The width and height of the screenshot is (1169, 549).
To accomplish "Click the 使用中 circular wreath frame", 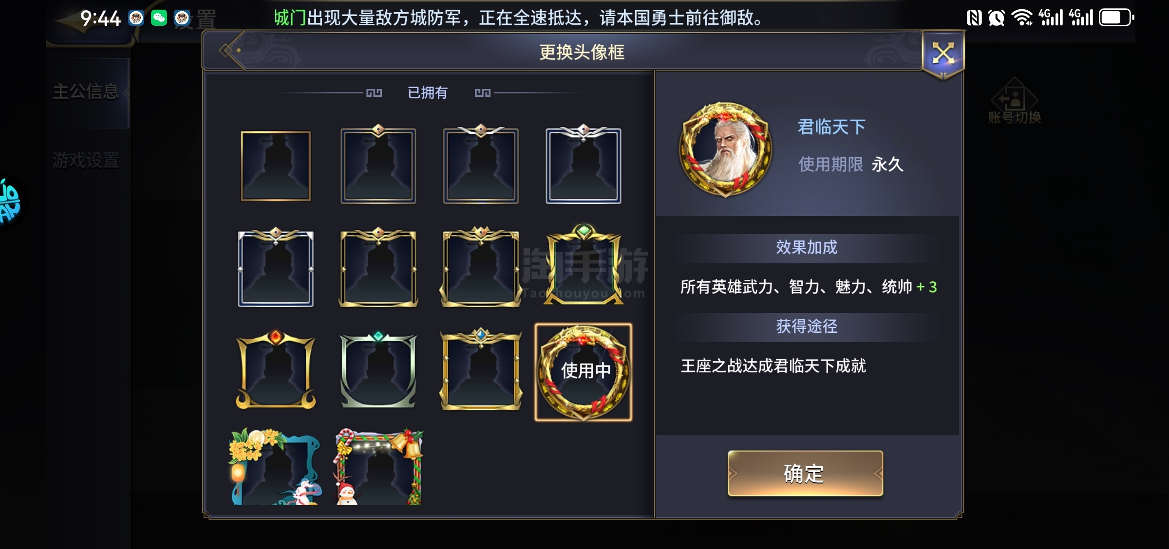I will (584, 372).
